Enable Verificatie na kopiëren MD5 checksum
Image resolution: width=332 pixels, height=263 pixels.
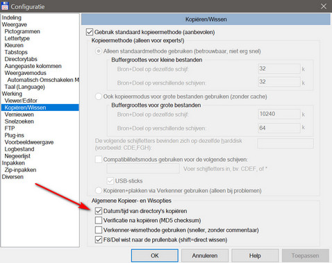click(x=99, y=220)
